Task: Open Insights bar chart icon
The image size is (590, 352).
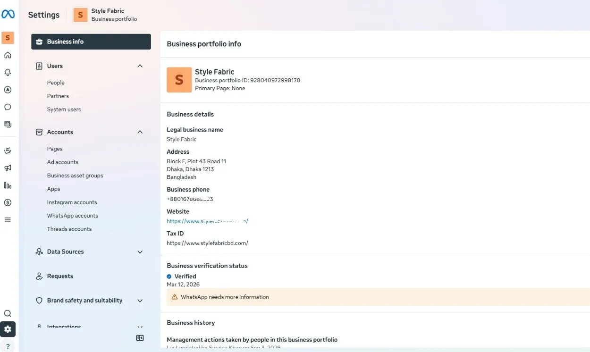Action: tap(8, 185)
